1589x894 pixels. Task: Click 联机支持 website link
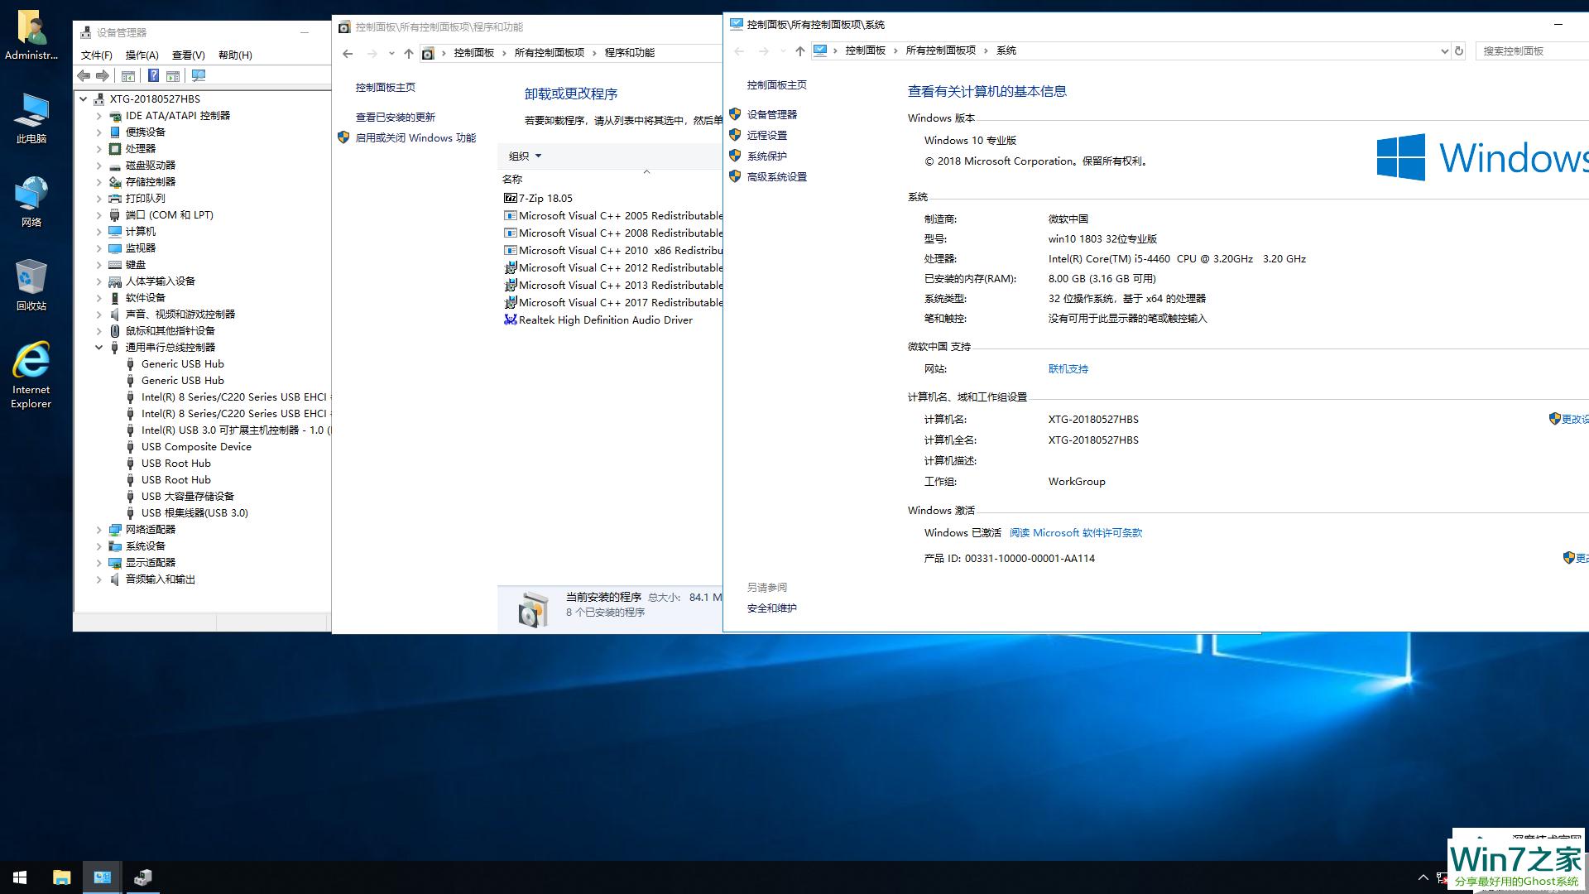pos(1068,369)
